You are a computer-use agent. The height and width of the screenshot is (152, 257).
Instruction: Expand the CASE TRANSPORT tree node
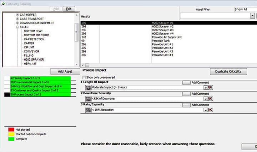tap(17, 19)
